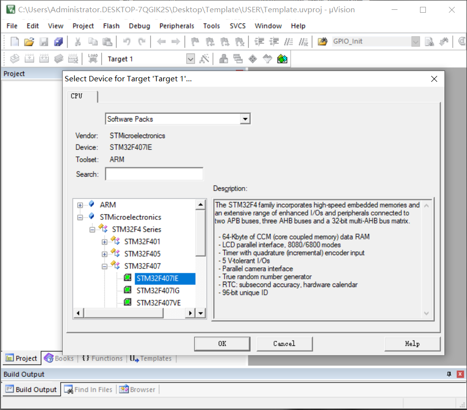
Task: Click device tree scroll up arrow
Action: pos(200,204)
